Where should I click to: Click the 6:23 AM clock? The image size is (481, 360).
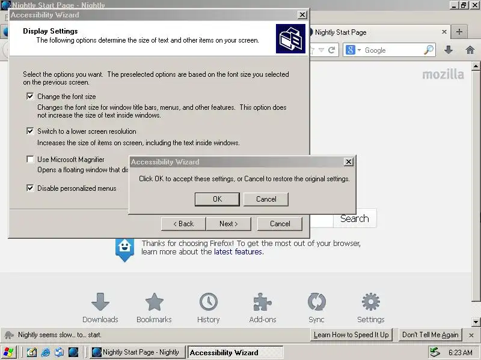(460, 353)
